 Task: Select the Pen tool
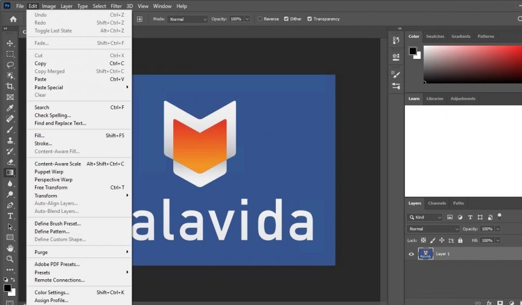click(10, 205)
